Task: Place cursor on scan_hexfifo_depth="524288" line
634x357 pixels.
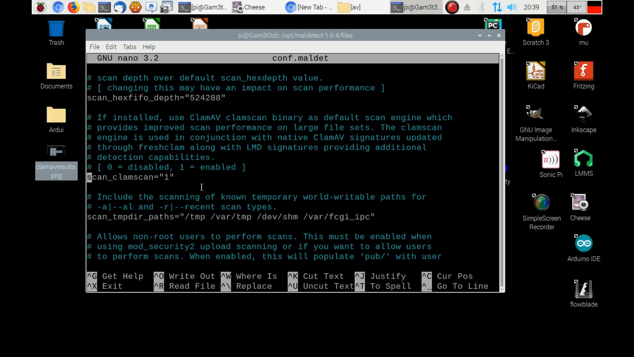Action: pyautogui.click(x=156, y=98)
